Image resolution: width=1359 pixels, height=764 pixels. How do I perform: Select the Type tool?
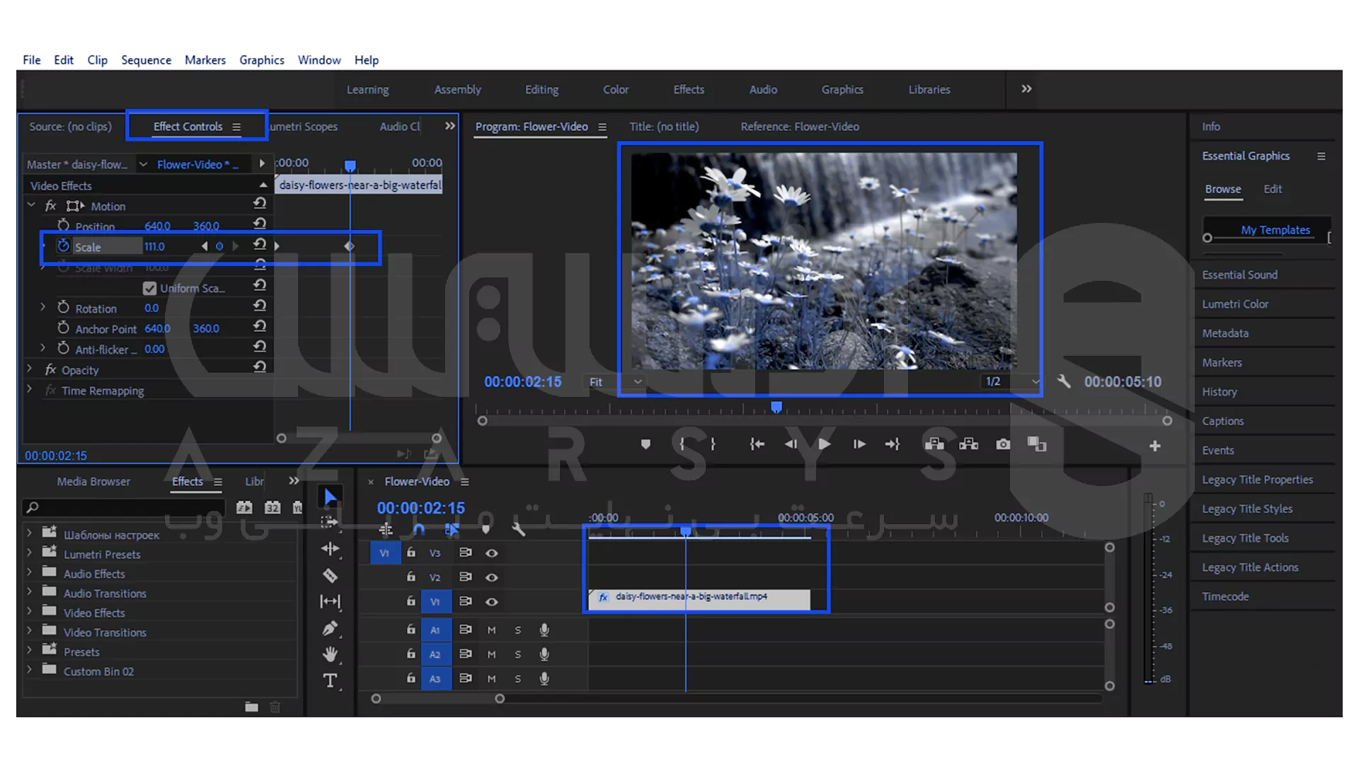click(x=330, y=681)
